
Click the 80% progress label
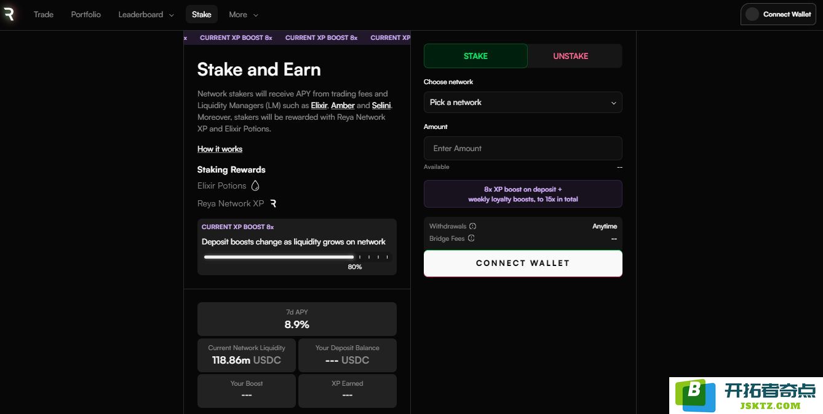[355, 267]
